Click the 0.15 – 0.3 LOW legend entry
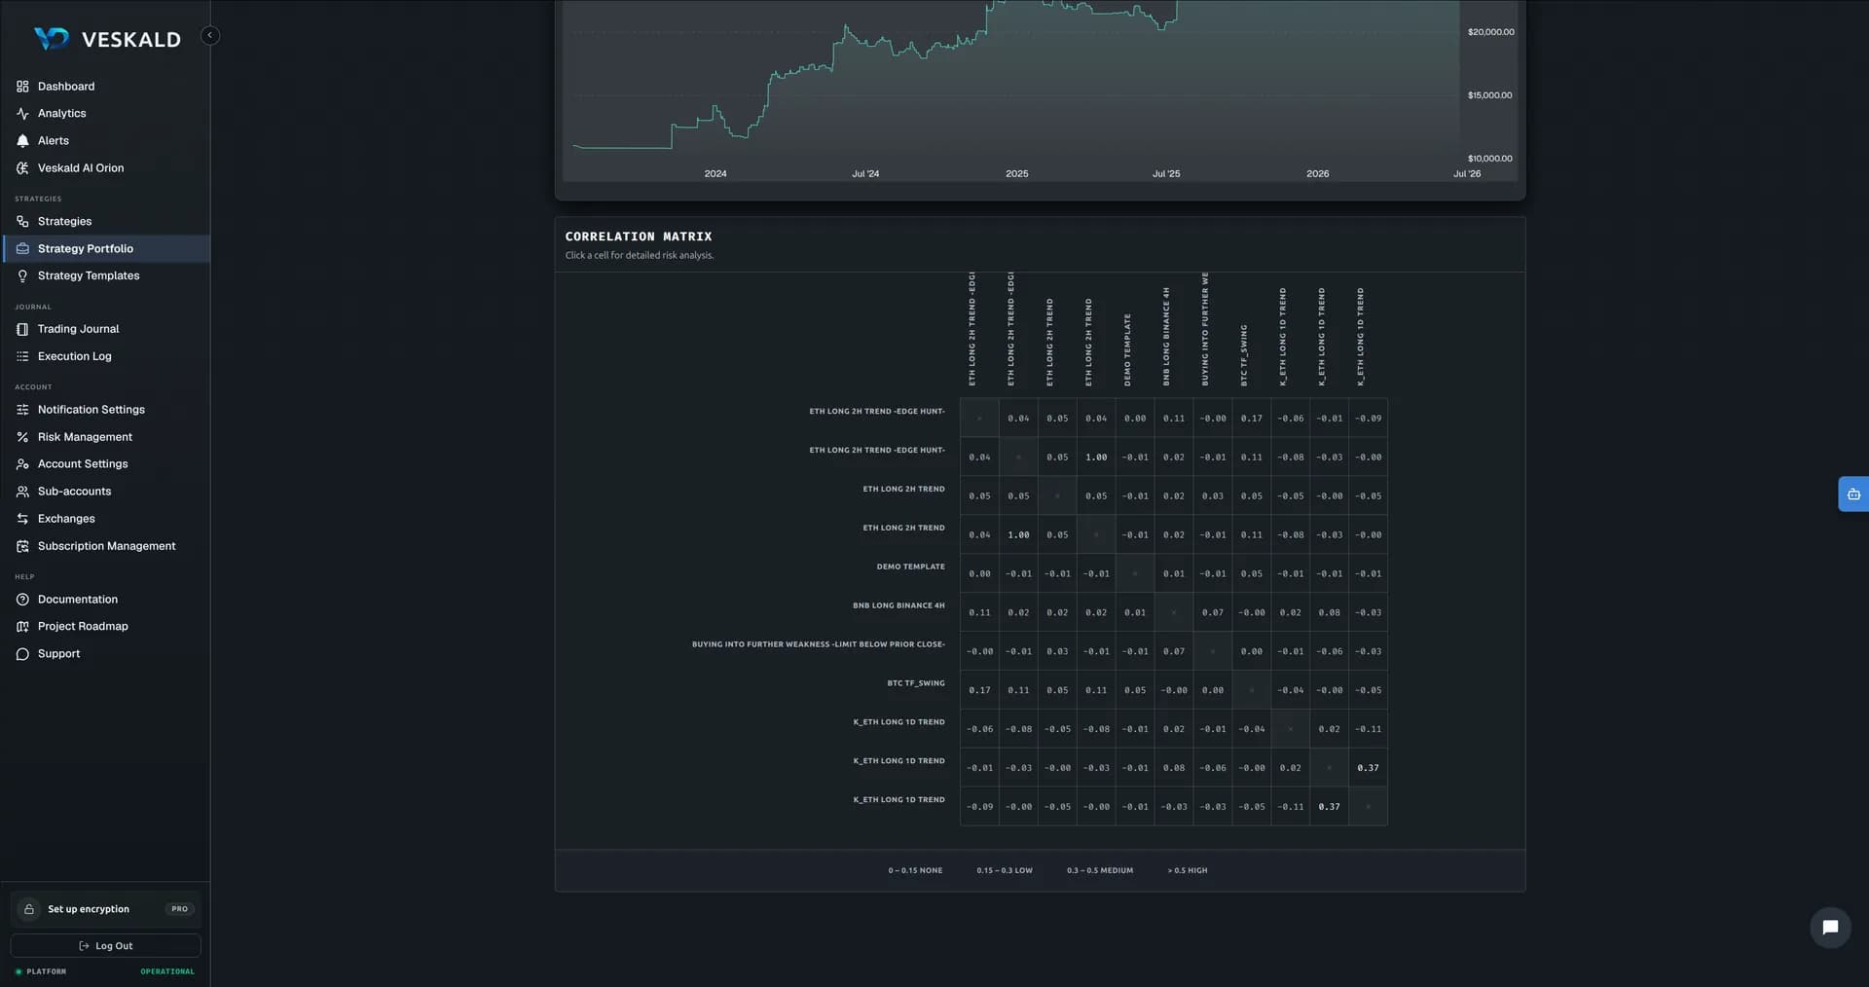Screen dimensions: 1869x987 1005,871
